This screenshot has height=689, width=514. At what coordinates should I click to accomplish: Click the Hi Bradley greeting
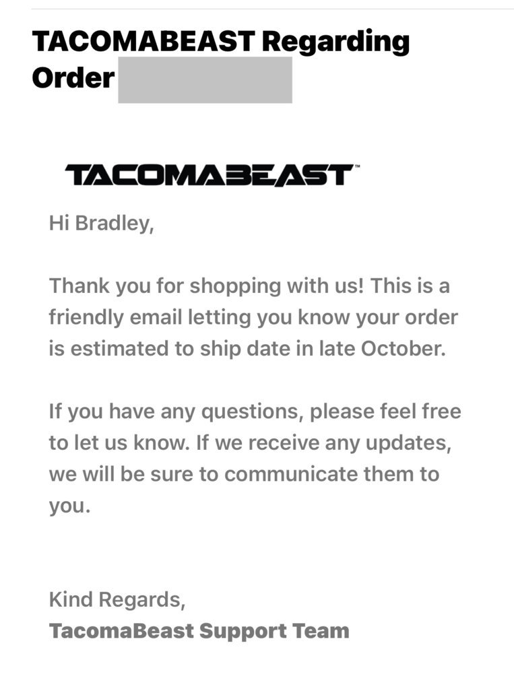[x=102, y=223]
